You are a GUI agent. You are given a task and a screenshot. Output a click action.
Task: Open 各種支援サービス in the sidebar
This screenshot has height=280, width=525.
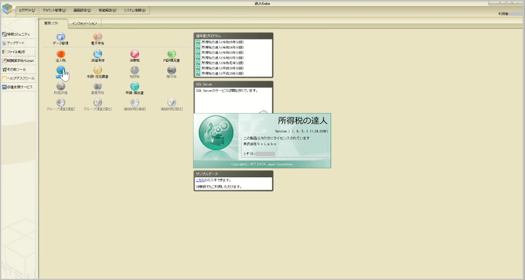[18, 87]
